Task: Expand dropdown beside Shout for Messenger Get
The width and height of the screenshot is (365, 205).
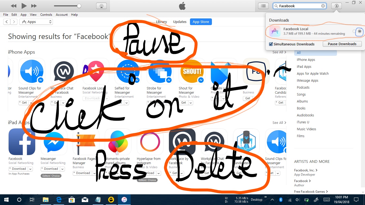Action: 191,103
